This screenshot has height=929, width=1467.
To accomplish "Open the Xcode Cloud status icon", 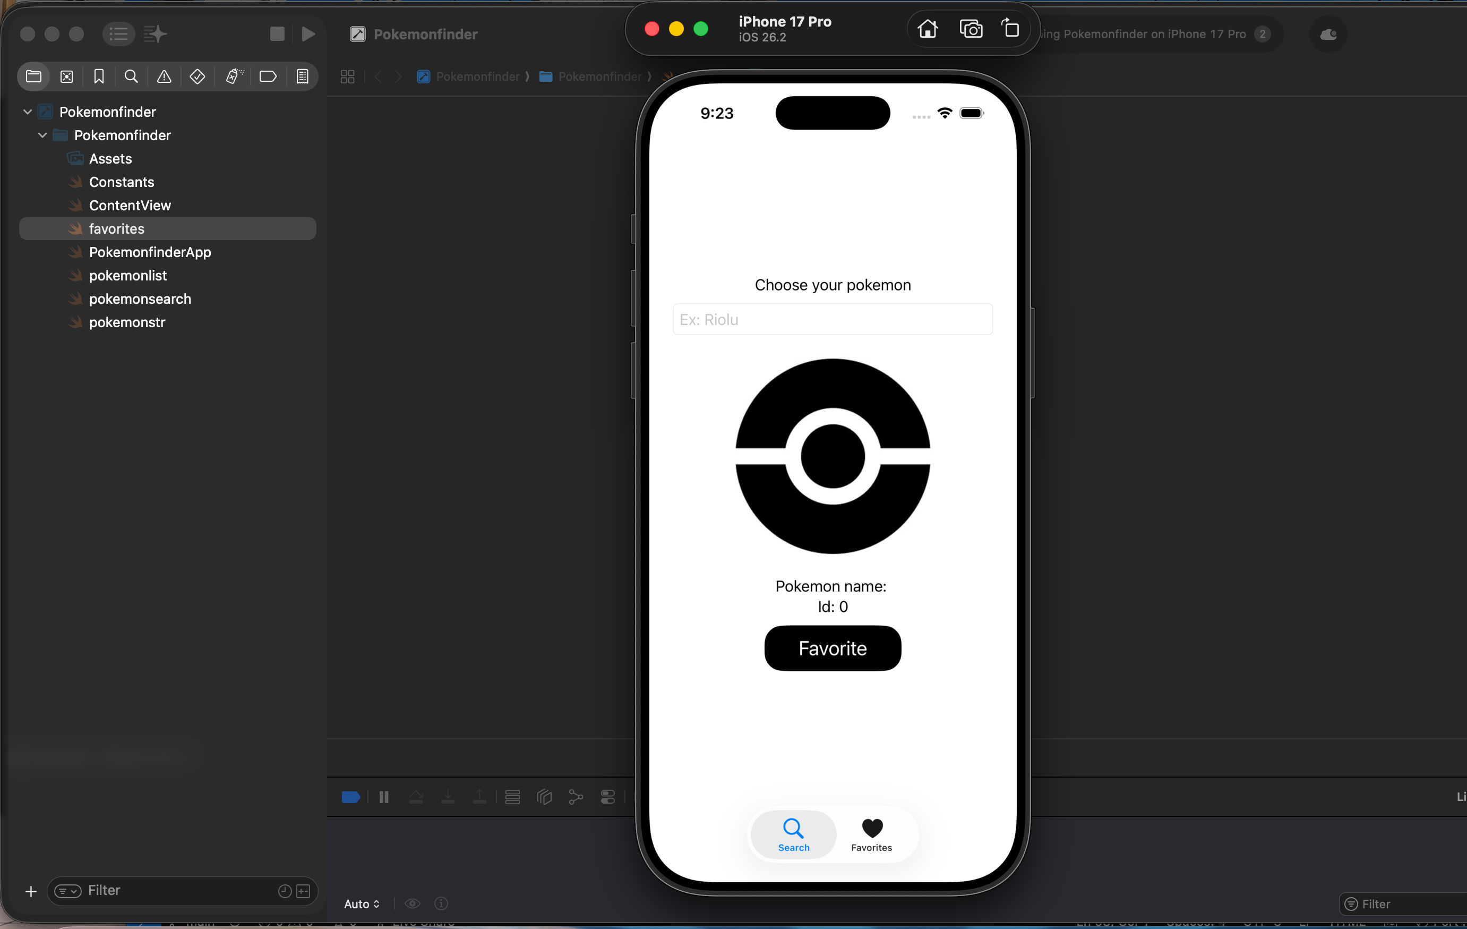I will pos(1328,34).
